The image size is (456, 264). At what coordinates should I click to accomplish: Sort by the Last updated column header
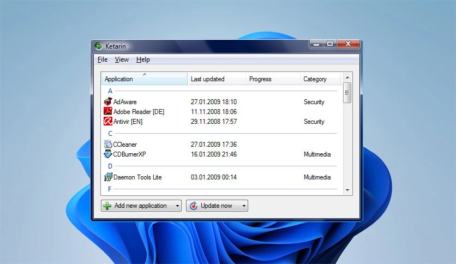pos(217,79)
